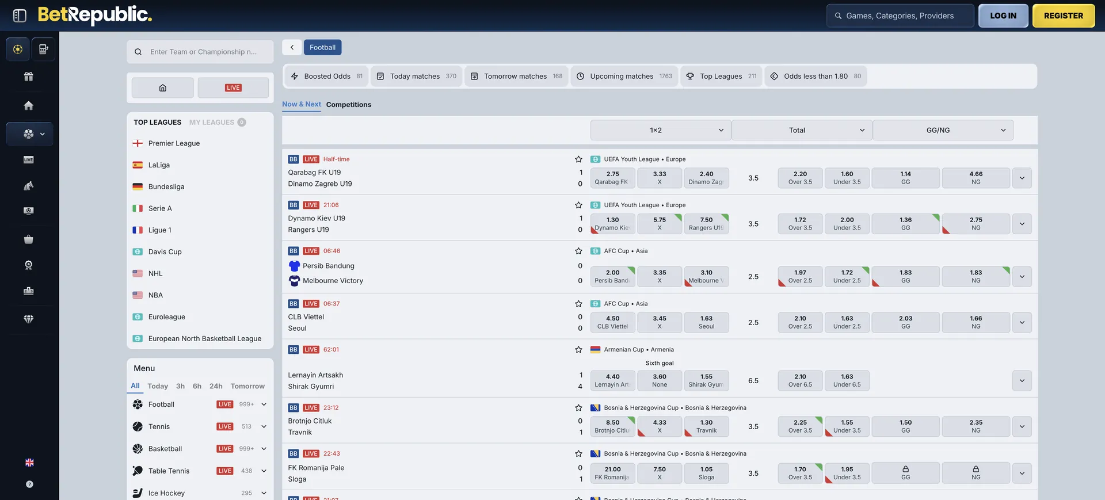Switch to the Competitions tab
This screenshot has height=500, width=1105.
pos(349,105)
